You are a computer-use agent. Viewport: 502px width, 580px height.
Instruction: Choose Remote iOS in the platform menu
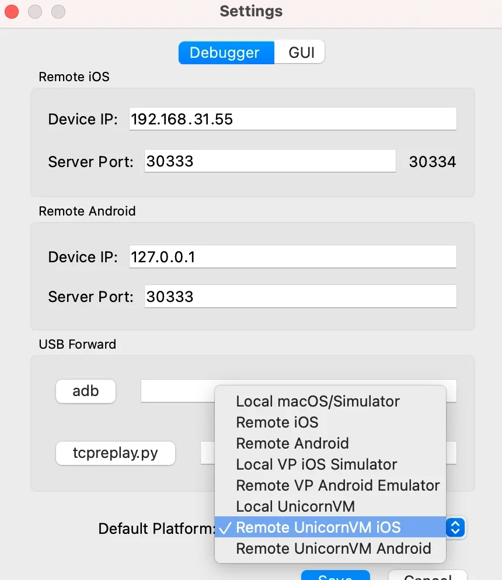(330, 422)
